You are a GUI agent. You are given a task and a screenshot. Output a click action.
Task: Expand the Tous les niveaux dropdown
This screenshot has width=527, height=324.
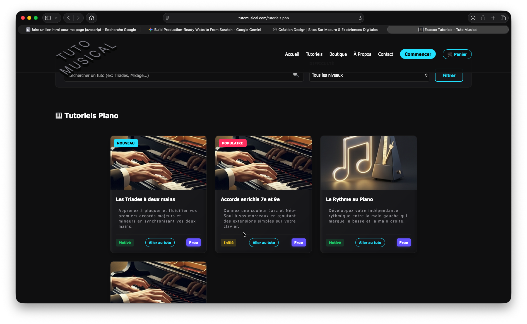(369, 75)
